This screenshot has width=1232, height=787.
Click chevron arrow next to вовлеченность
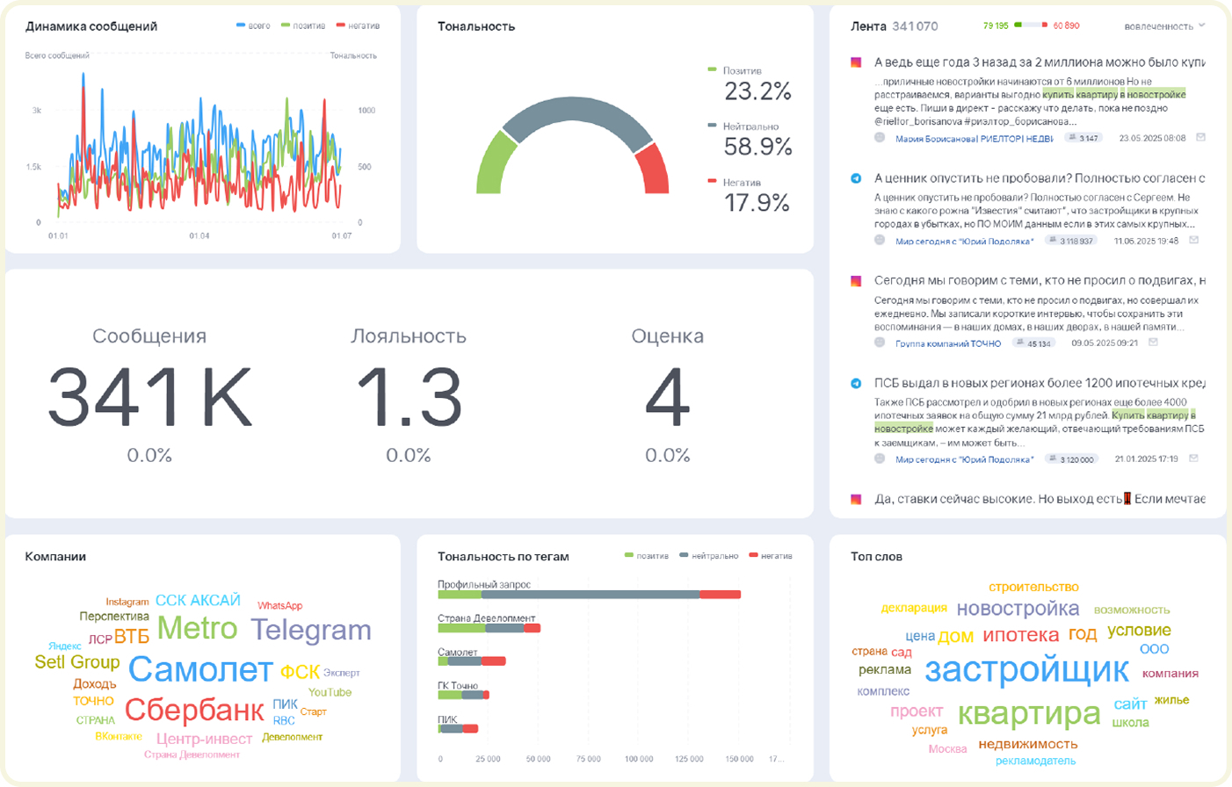coord(1201,25)
